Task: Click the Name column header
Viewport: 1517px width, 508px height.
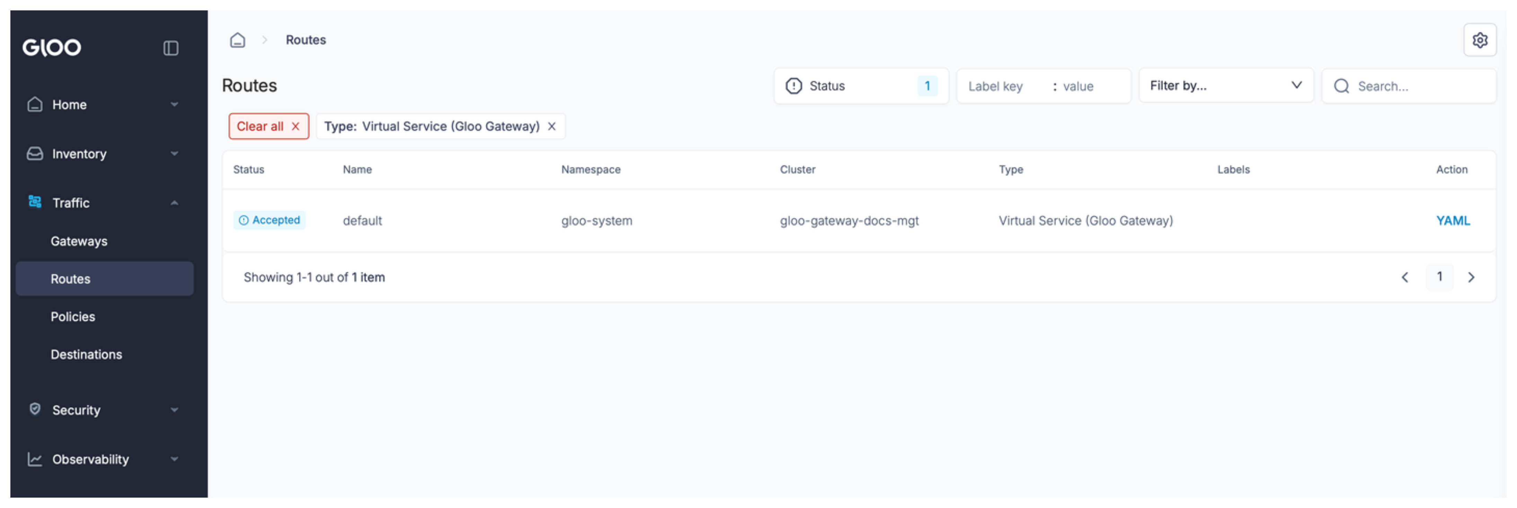Action: 357,170
